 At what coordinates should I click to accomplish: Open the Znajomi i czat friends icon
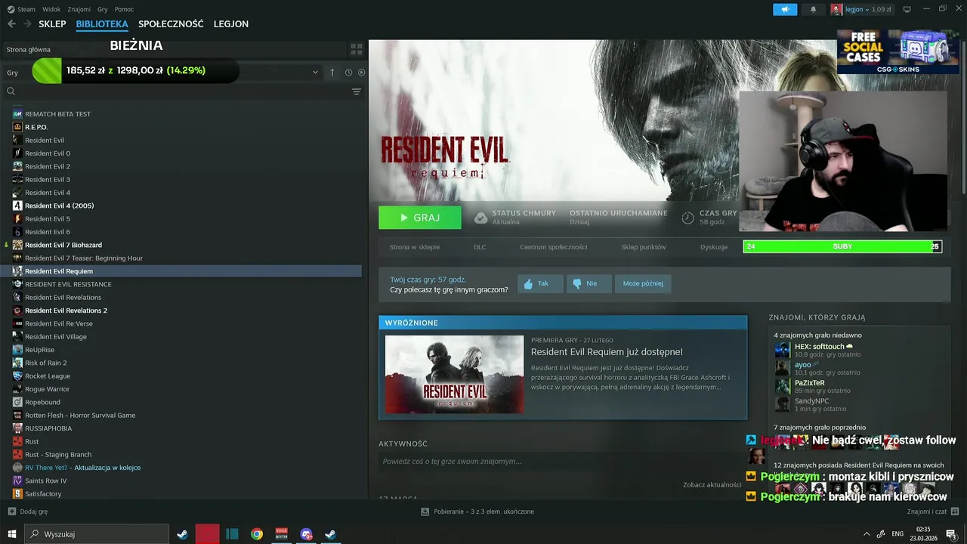click(955, 512)
